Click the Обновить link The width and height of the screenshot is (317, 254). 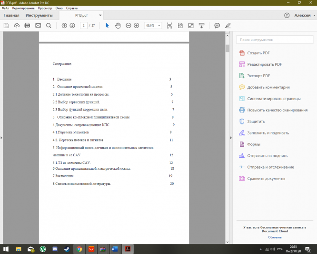[x=275, y=237]
